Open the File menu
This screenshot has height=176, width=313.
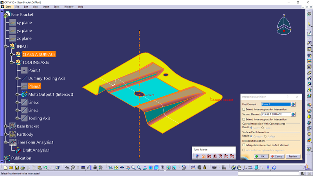17,7
